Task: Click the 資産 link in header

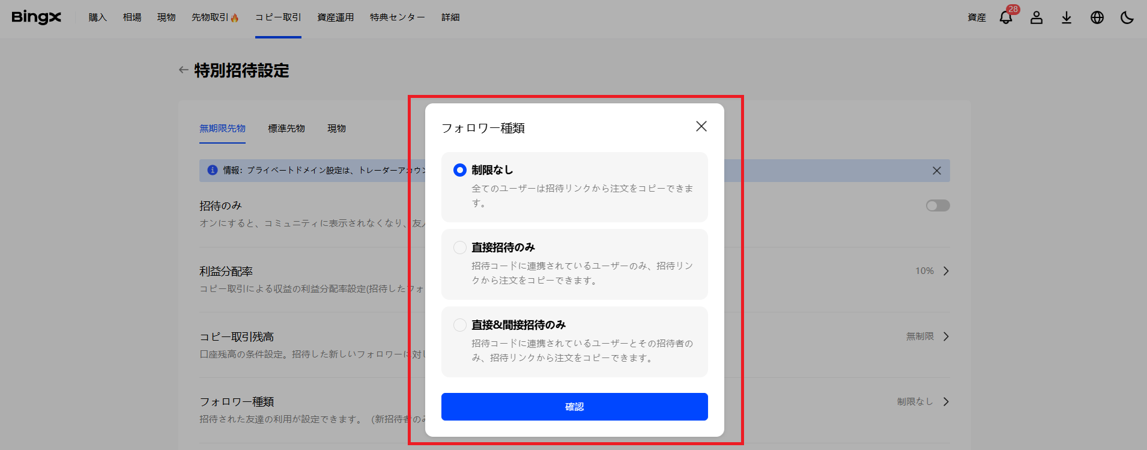Action: point(976,17)
